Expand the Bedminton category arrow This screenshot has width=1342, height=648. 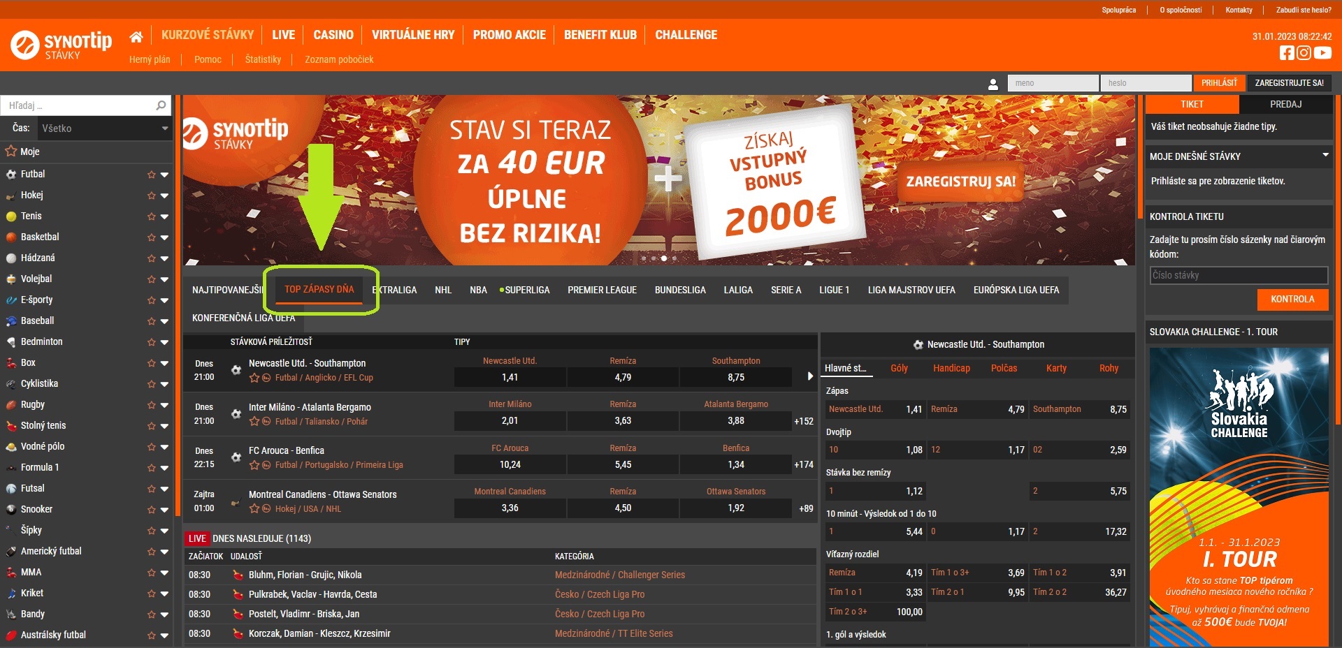coord(165,343)
